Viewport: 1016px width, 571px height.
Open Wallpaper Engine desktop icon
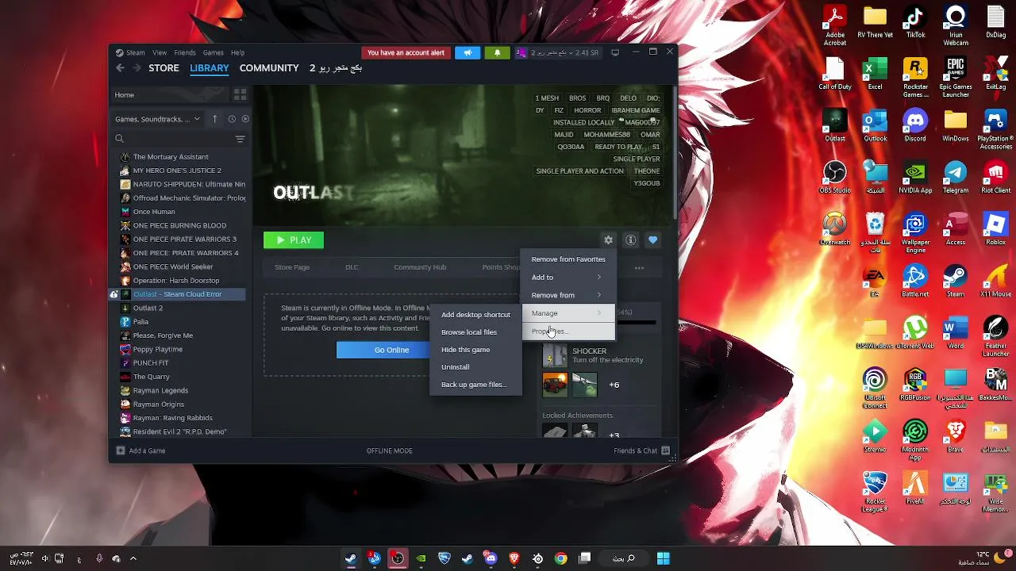(x=915, y=232)
